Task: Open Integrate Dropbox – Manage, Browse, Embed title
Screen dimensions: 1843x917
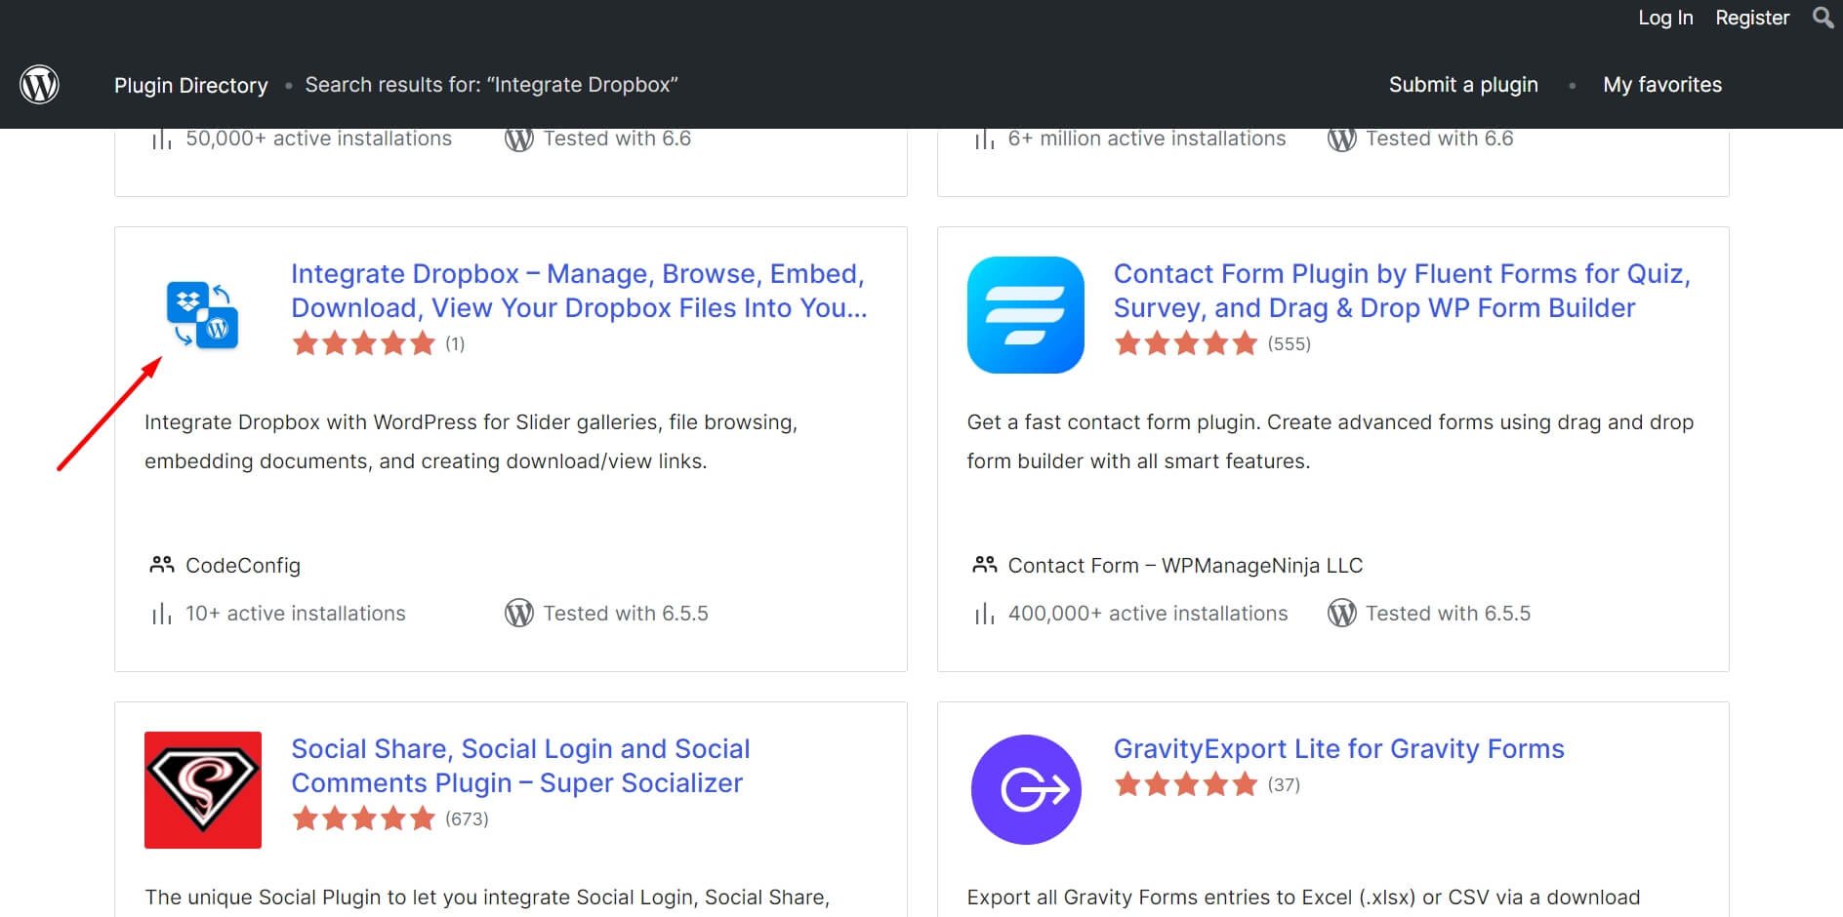Action: click(x=579, y=291)
